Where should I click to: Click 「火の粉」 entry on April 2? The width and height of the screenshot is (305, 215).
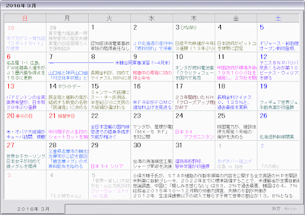[270, 166]
